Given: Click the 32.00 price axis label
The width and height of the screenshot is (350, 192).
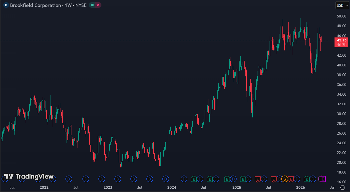Looking at the screenshot, I should (x=342, y=104).
